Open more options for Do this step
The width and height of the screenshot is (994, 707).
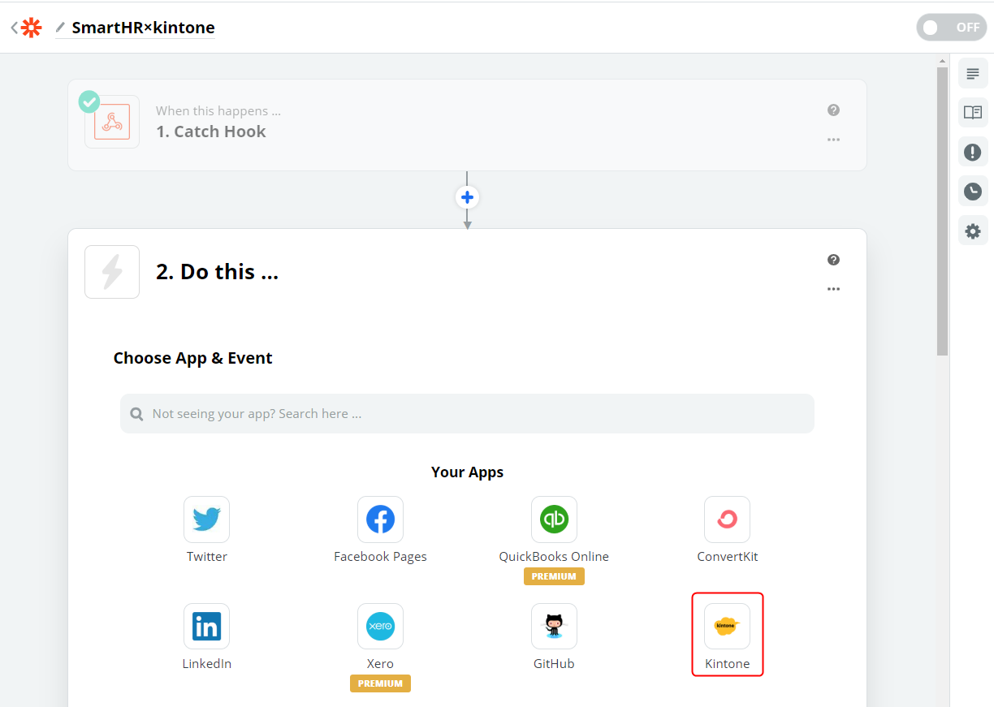(833, 289)
